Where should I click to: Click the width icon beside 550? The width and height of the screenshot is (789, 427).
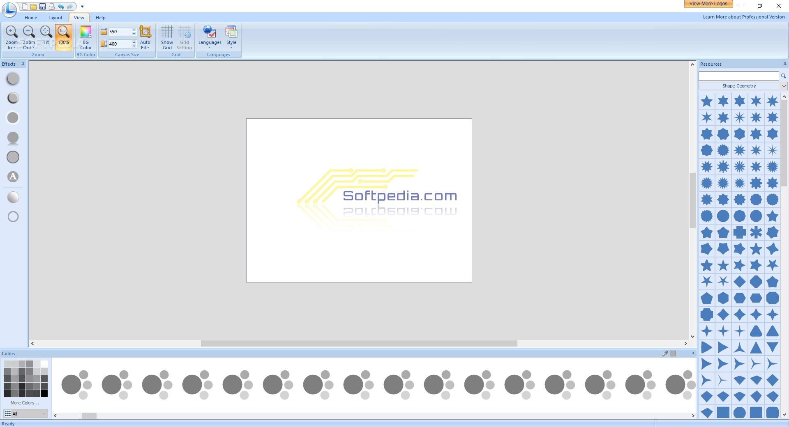tap(104, 32)
